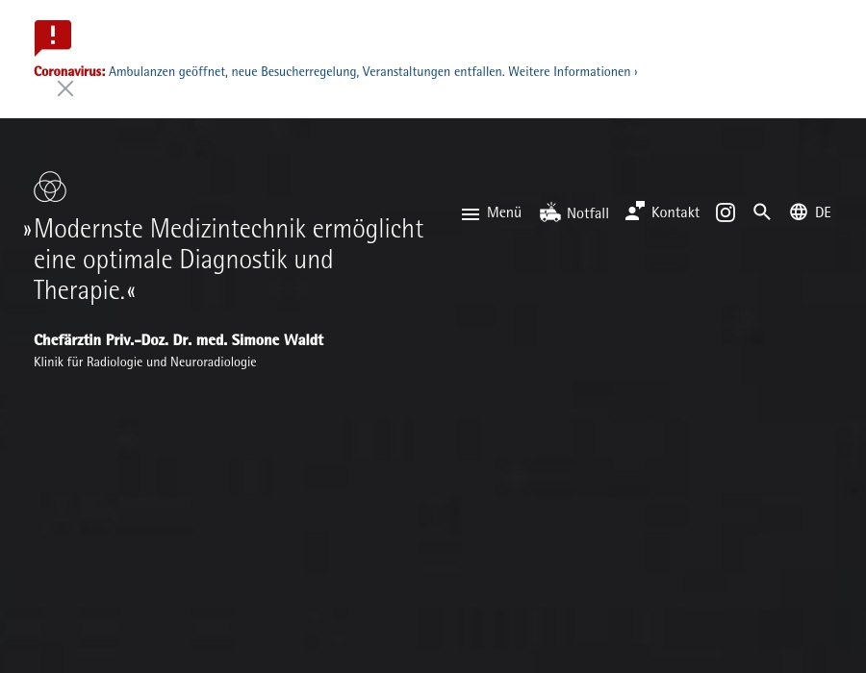866x673 pixels.
Task: Open the site search magnifier
Action: 762,212
